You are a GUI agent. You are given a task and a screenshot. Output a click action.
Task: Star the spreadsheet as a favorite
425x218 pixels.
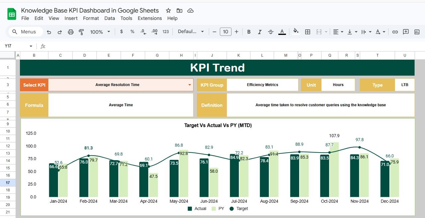point(168,10)
